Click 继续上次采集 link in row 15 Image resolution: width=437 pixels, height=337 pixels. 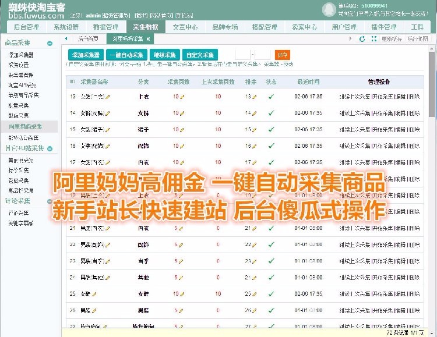[355, 130]
